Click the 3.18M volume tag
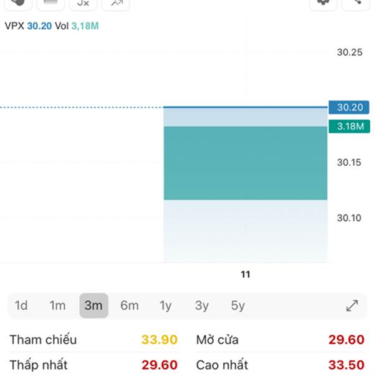The width and height of the screenshot is (374, 374). [x=350, y=127]
